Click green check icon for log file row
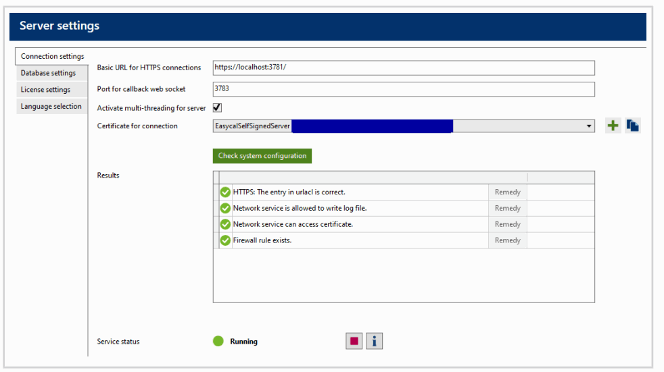Image resolution: width=664 pixels, height=372 pixels. (x=225, y=209)
